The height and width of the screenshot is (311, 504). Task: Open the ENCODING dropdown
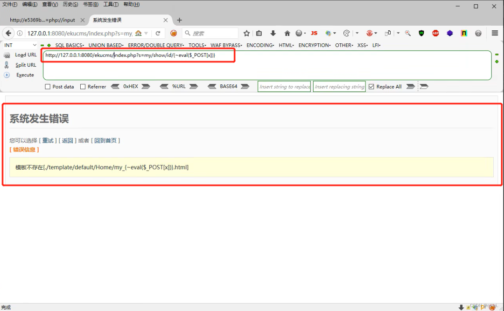(260, 45)
